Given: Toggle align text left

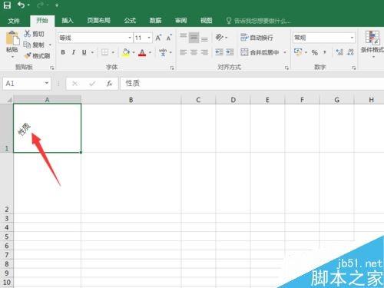Looking at the screenshot, I should [x=184, y=52].
